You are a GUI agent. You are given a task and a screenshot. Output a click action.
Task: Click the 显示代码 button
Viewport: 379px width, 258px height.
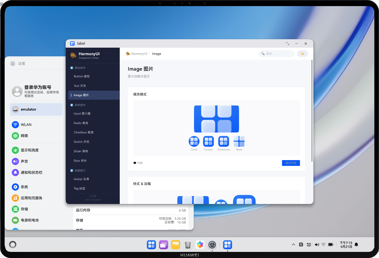point(291,163)
